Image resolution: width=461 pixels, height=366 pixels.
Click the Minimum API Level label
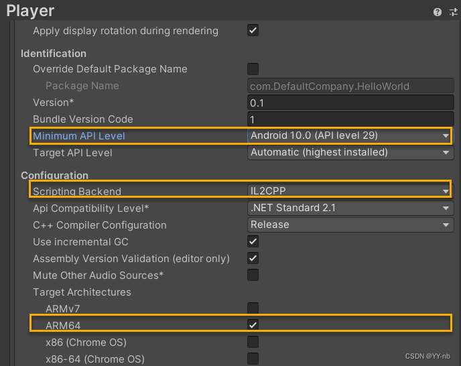coord(79,136)
